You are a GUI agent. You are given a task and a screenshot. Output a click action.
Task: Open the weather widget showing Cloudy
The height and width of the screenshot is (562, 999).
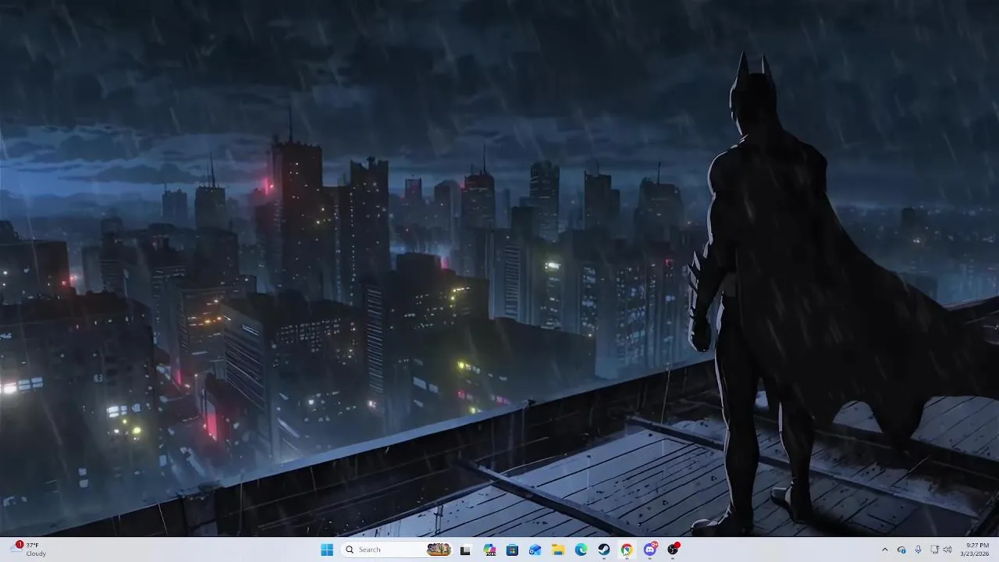point(29,550)
